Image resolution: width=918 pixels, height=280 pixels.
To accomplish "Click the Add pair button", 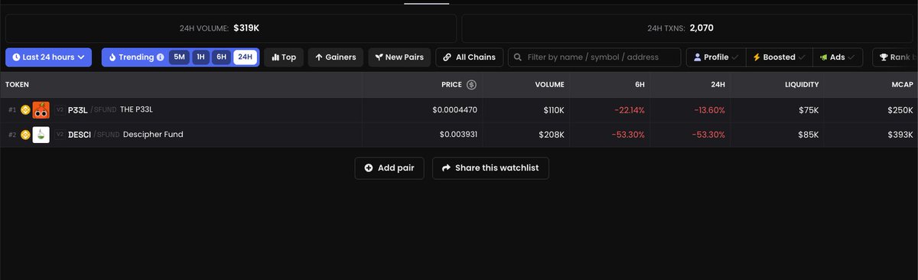I will (x=389, y=168).
